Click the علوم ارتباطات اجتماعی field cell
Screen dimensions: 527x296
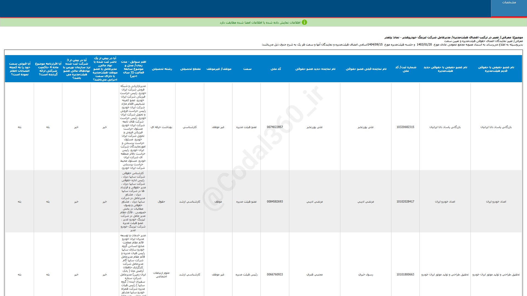coord(161,275)
